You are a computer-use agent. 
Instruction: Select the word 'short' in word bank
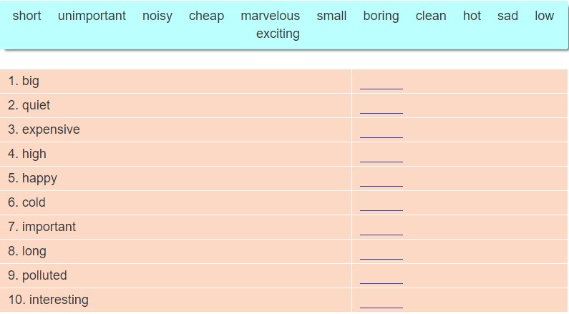[x=27, y=16]
